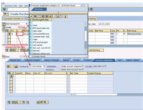143x110 pixels.
Task: Click Document Overview On button
Action: [x=14, y=19]
